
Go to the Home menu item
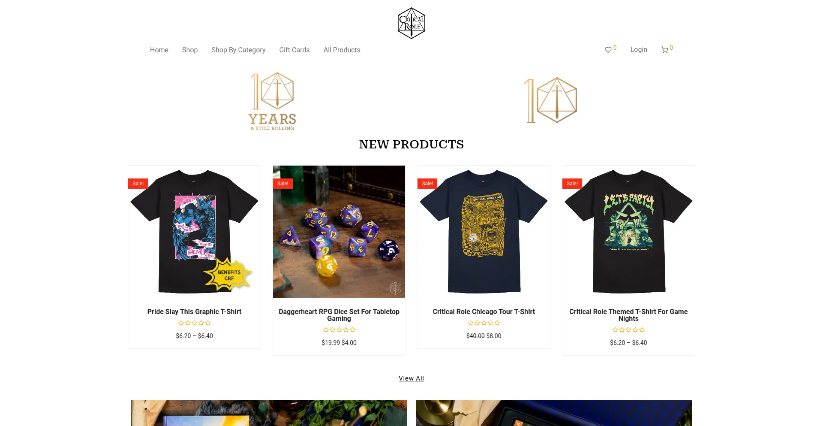coord(159,50)
